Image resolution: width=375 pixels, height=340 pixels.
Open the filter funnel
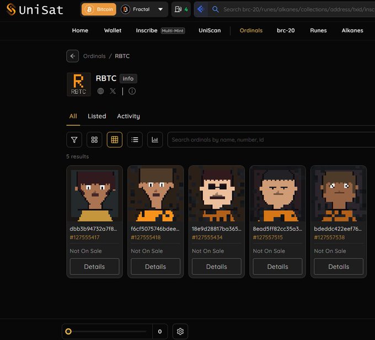[x=74, y=140]
